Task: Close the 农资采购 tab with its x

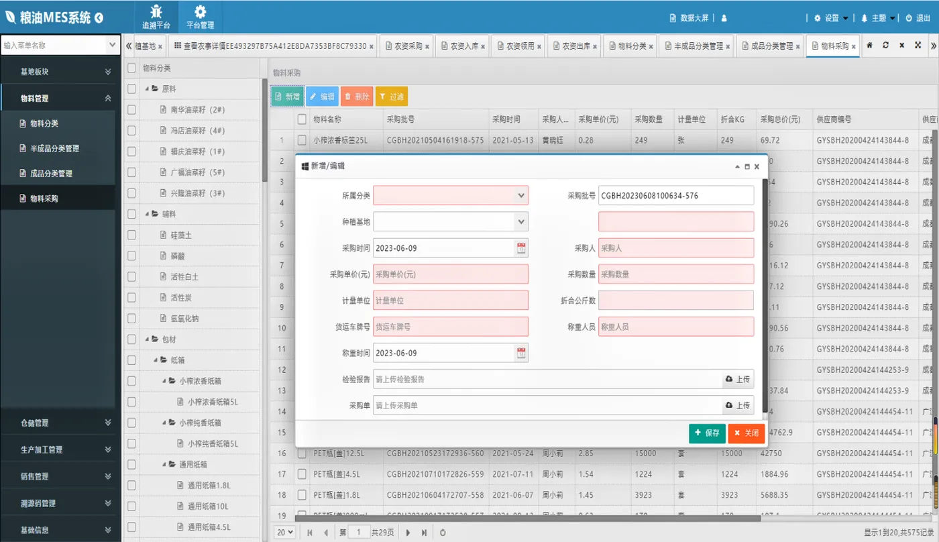Action: tap(427, 47)
